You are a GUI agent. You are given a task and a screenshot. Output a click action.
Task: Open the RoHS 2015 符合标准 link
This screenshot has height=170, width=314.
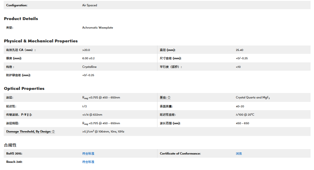tap(88, 154)
